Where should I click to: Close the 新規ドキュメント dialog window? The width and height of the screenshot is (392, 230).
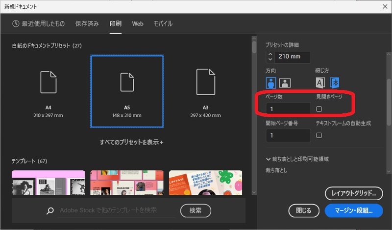385,6
